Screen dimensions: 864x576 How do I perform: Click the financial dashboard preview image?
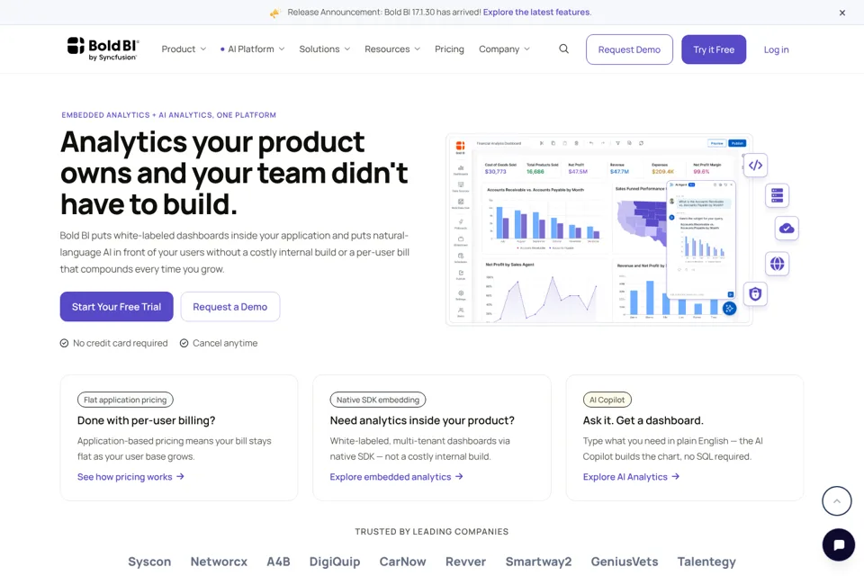click(x=599, y=229)
